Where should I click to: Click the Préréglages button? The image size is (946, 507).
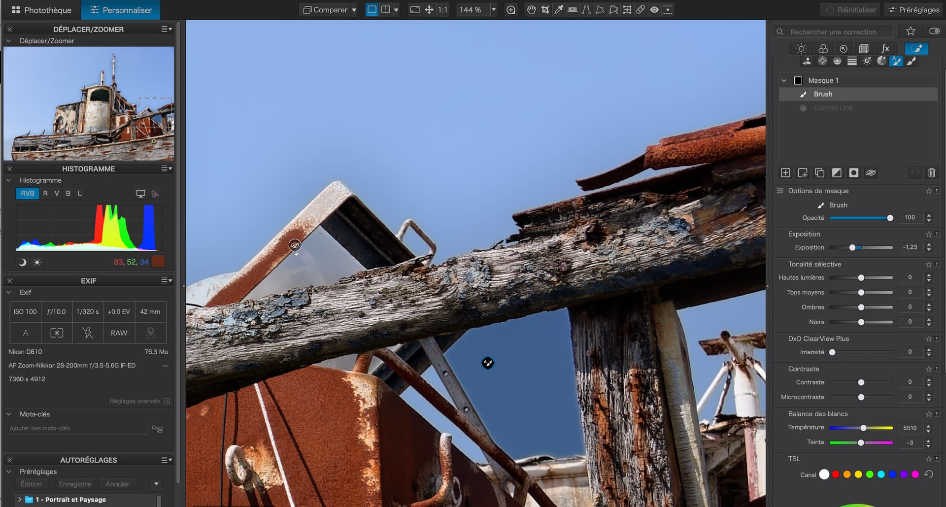click(913, 10)
